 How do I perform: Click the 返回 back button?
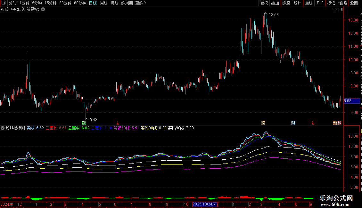[354, 3]
